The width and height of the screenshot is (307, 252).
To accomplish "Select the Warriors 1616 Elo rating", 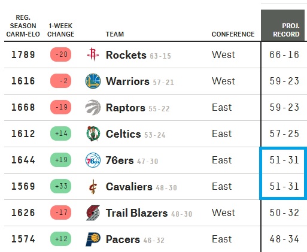I will tap(23, 81).
